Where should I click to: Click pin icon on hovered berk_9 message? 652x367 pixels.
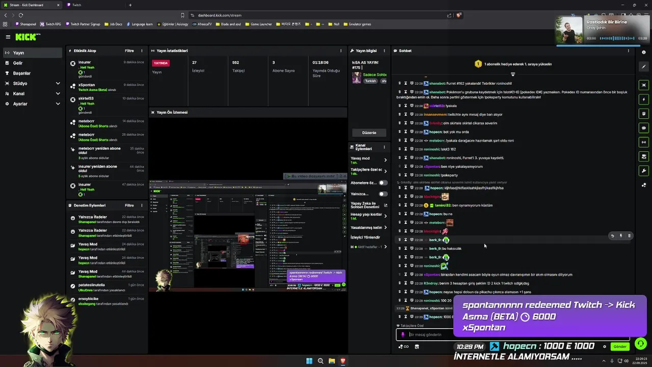[x=620, y=236]
